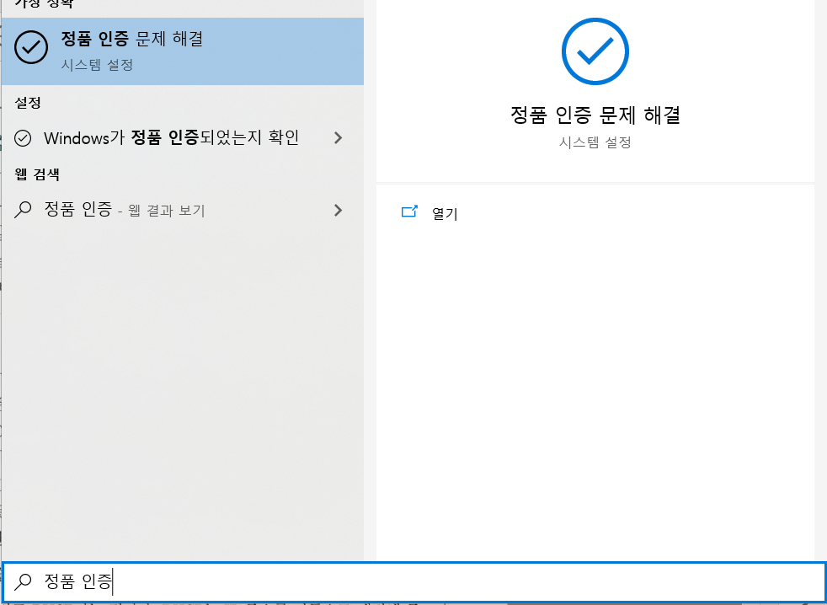
Task: Expand arrow for Windows가 정품 인증되었는지 확인
Action: coord(338,138)
